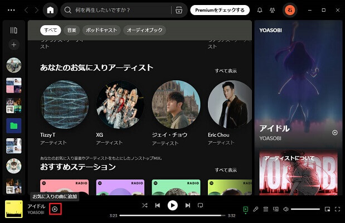Open Tizzy T artist card
The height and width of the screenshot is (223, 345).
[x=65, y=113]
